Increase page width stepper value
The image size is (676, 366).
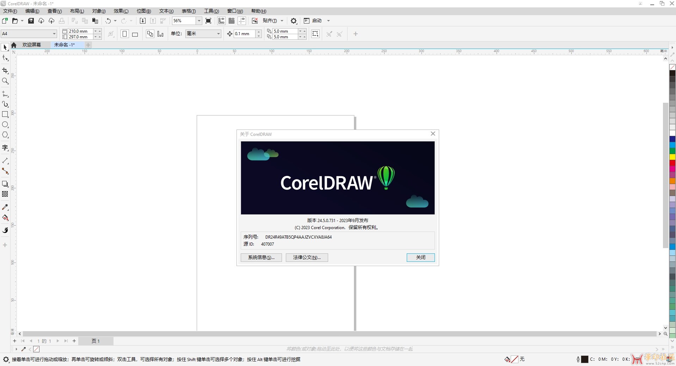(x=100, y=31)
